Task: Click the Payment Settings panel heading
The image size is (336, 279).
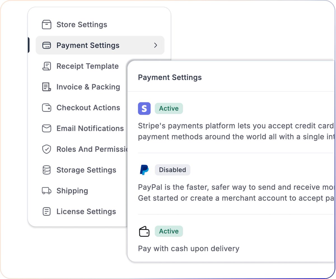Action: 170,77
